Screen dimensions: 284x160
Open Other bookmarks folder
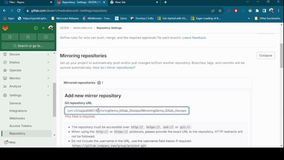tap(267, 18)
